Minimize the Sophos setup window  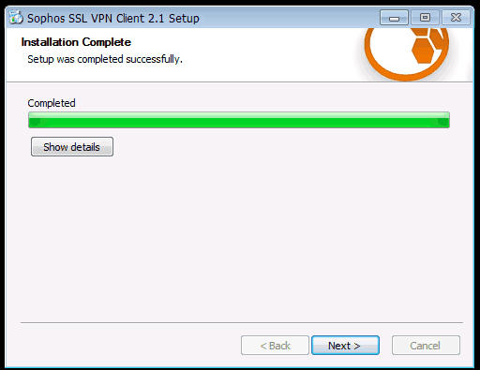click(x=394, y=18)
